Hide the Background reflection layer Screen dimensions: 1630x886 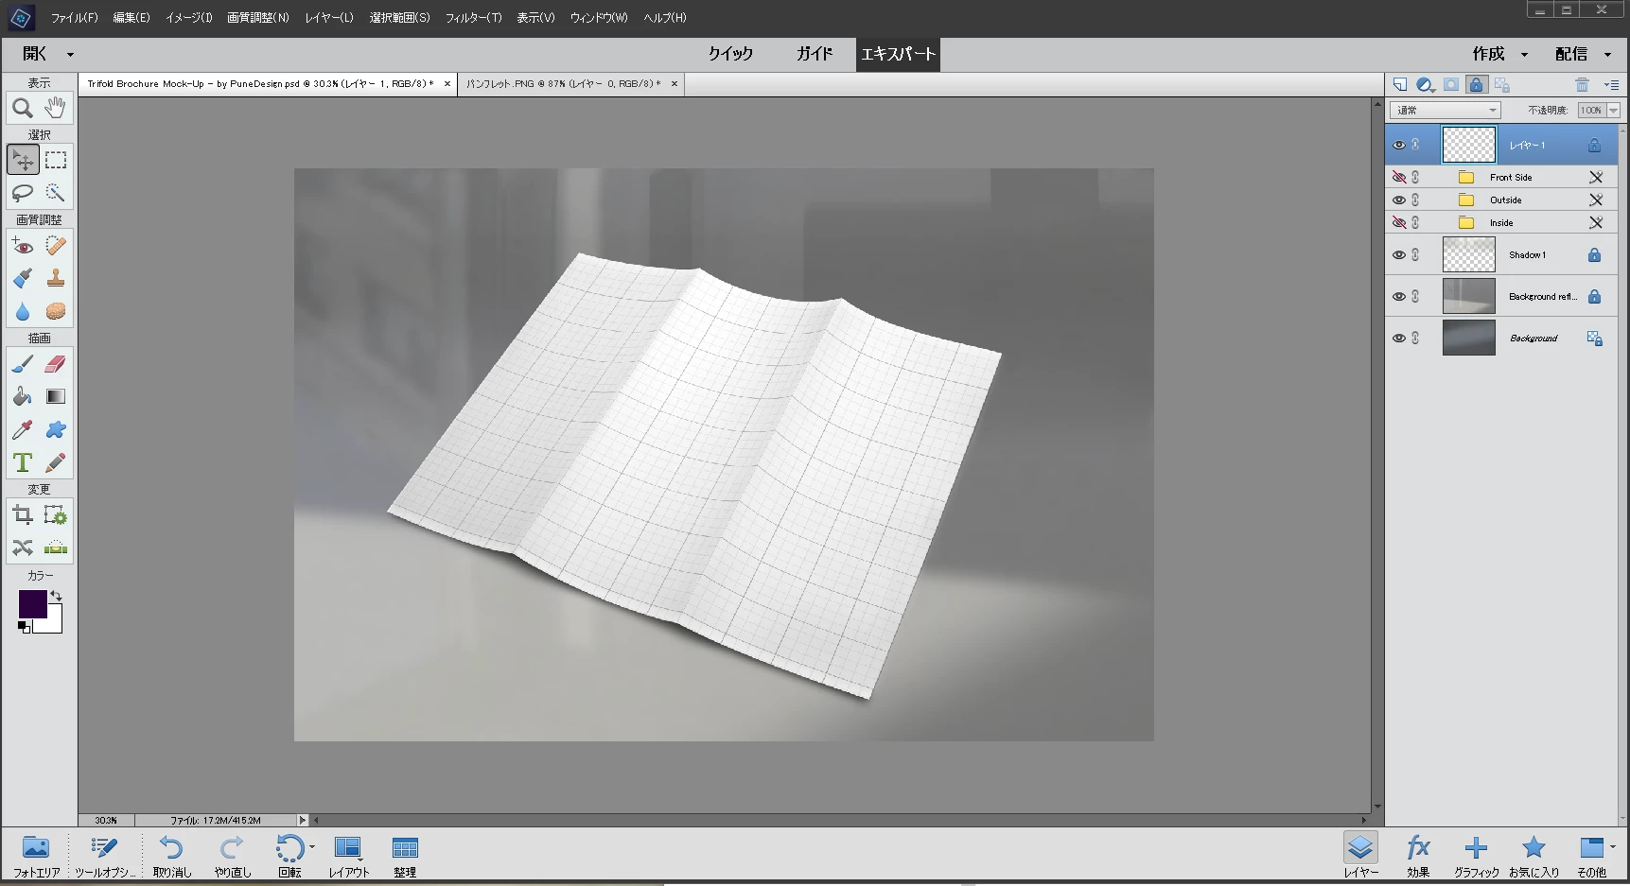click(1398, 296)
